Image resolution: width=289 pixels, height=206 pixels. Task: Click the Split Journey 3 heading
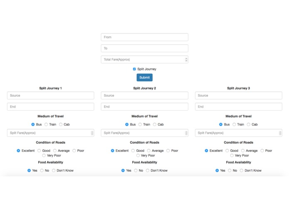[x=239, y=88]
